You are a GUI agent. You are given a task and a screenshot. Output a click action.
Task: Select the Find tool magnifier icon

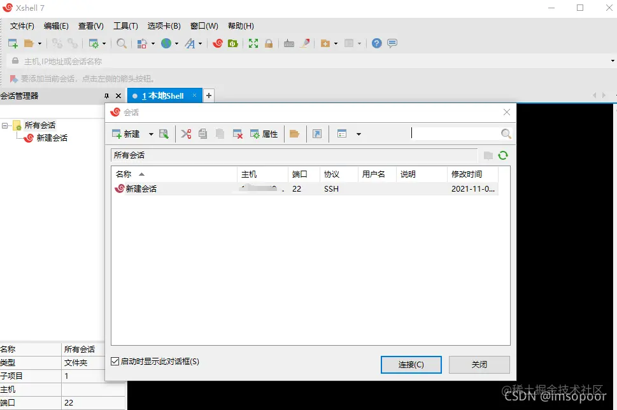121,43
